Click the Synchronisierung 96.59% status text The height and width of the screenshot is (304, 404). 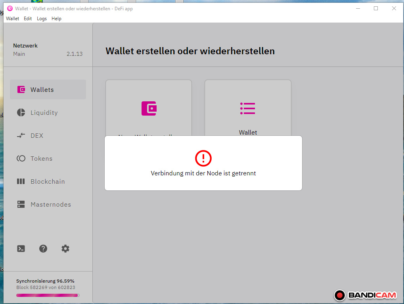click(x=45, y=281)
